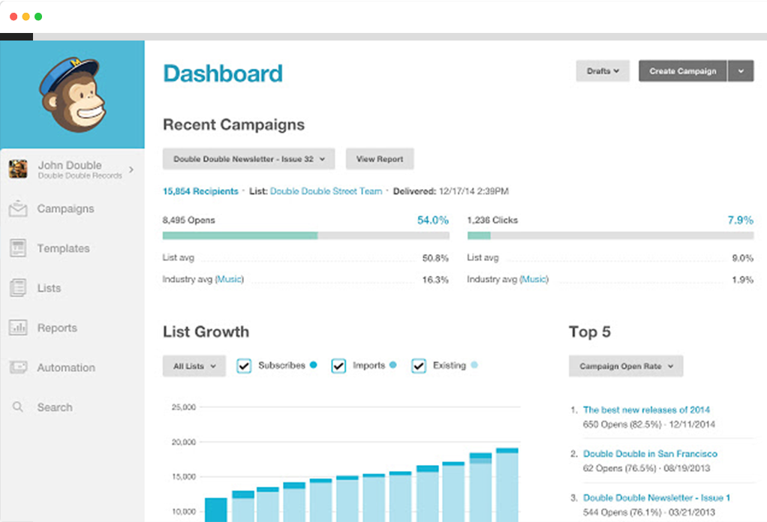Click the 544 Opens (76.1%) detail text
The image size is (767, 522).
point(648,512)
